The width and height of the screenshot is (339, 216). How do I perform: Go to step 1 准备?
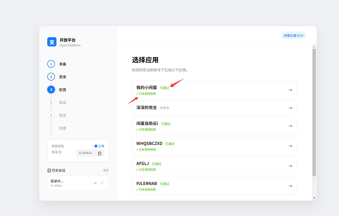(51, 64)
